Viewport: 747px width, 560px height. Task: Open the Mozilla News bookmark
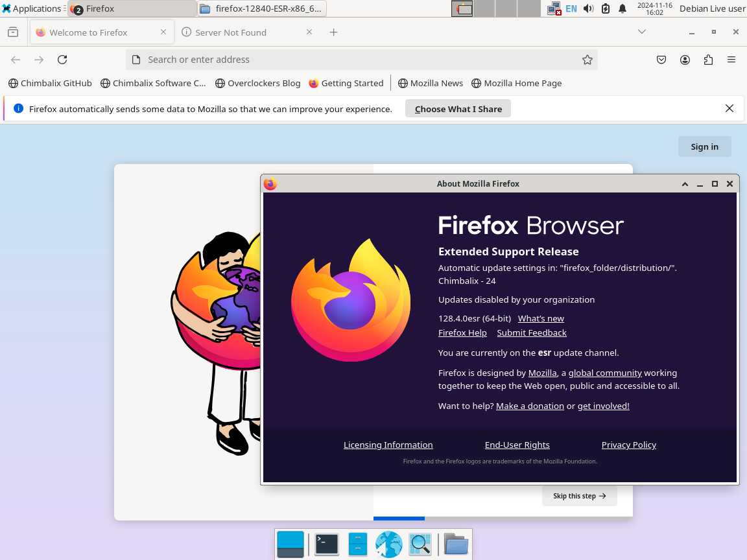431,84
